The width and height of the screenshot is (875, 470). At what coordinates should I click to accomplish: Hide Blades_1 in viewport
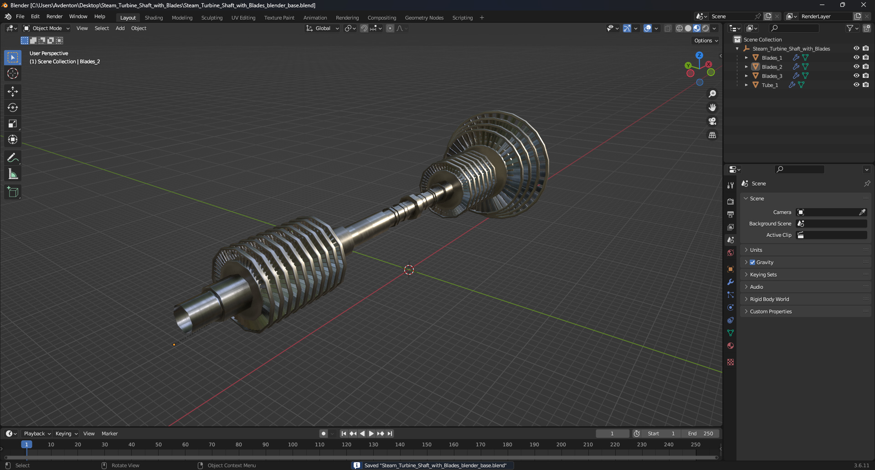[856, 57]
